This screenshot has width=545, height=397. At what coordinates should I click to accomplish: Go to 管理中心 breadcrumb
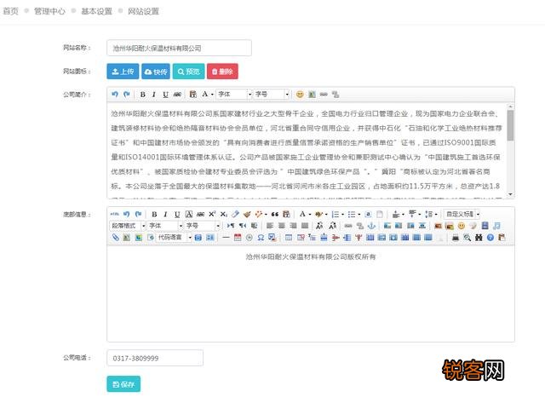point(49,11)
